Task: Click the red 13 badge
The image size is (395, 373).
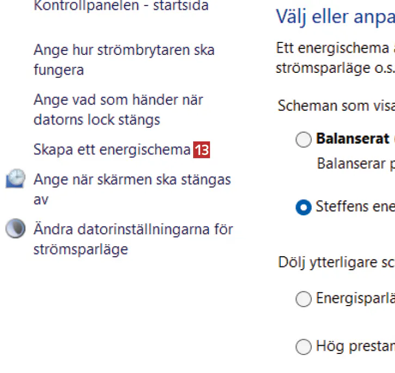Action: click(202, 150)
